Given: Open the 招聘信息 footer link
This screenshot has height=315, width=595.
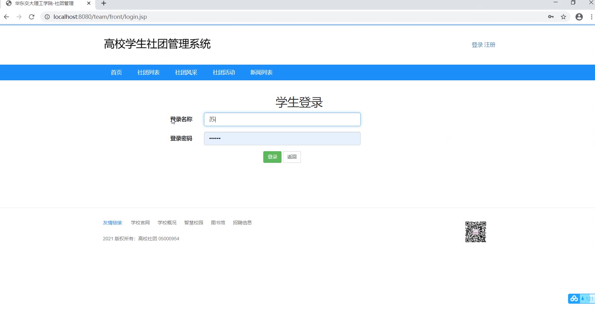Looking at the screenshot, I should pyautogui.click(x=242, y=223).
